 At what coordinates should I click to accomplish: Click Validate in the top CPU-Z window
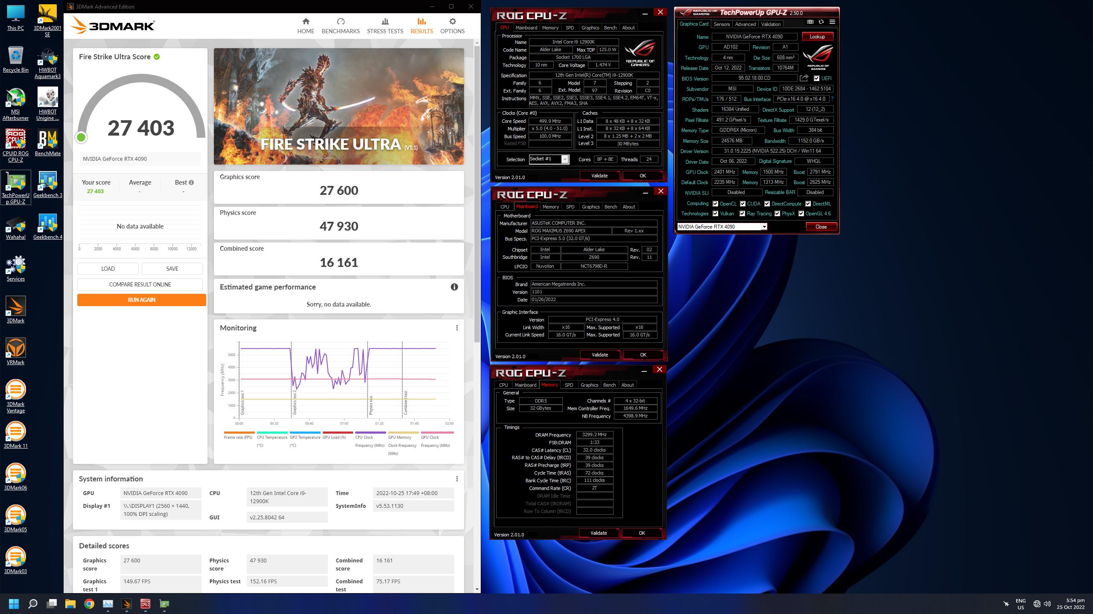click(599, 176)
